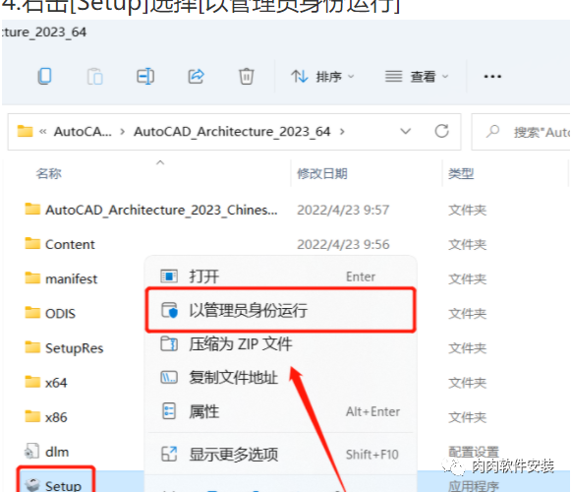Select the Content folder
The height and width of the screenshot is (492, 572).
click(70, 244)
